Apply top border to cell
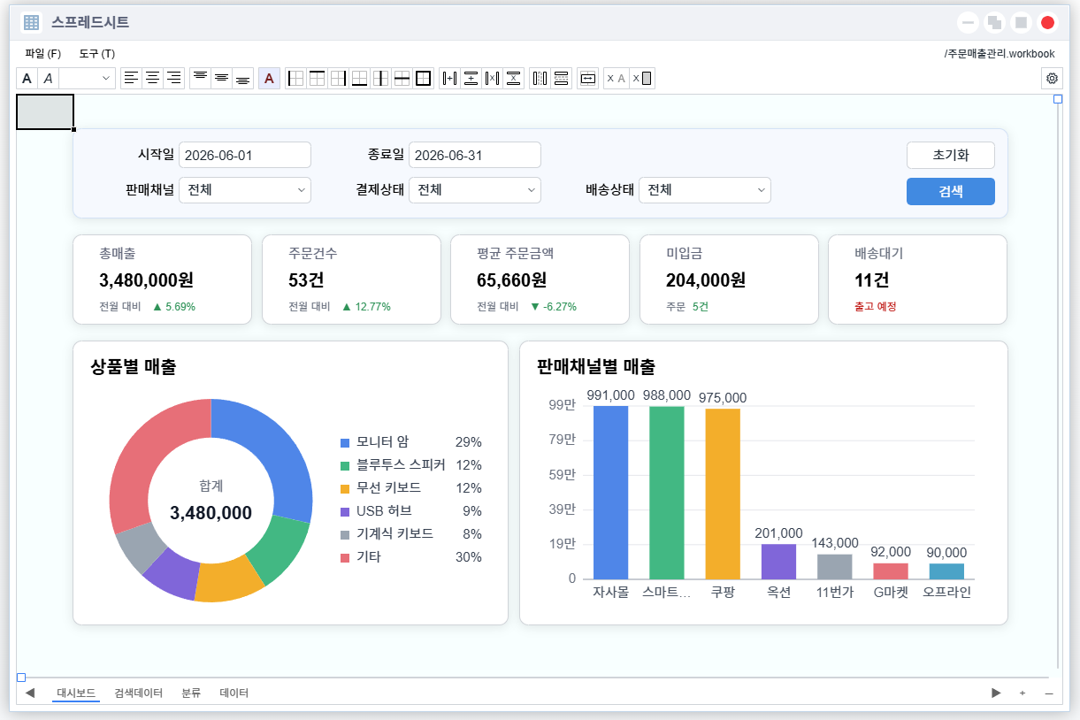Screen dimensions: 1080x720 pos(318,79)
